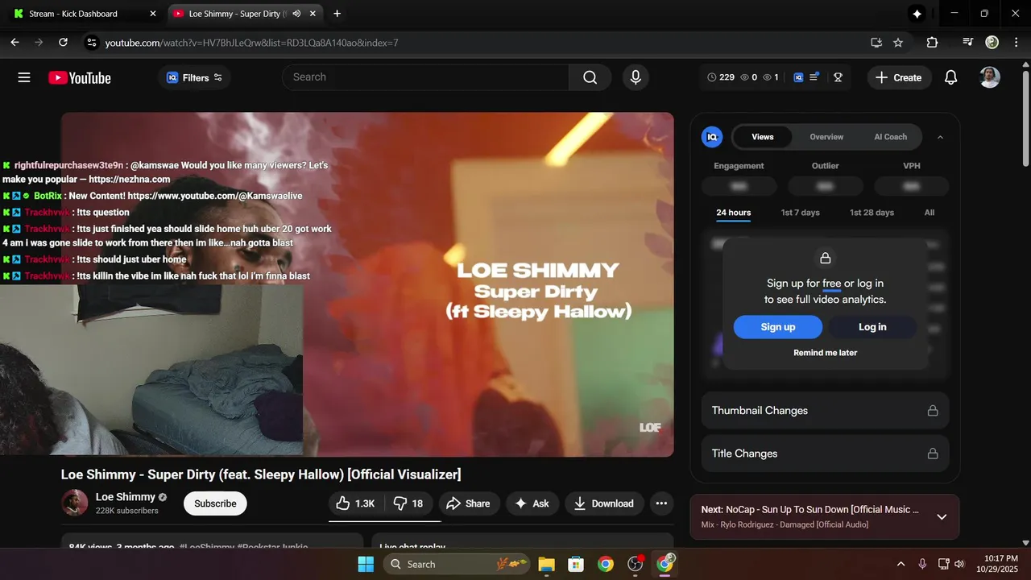Image resolution: width=1031 pixels, height=580 pixels.
Task: Click the Gemini sparkle icon in the title bar
Action: tap(917, 14)
